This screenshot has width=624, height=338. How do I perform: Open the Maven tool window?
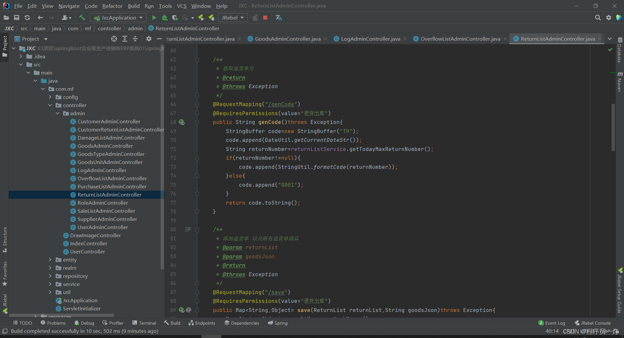point(619,82)
